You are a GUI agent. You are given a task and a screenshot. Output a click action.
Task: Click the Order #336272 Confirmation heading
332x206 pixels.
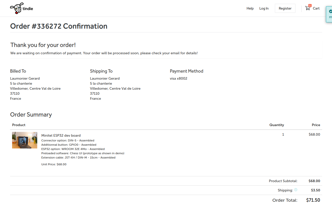coord(59,26)
